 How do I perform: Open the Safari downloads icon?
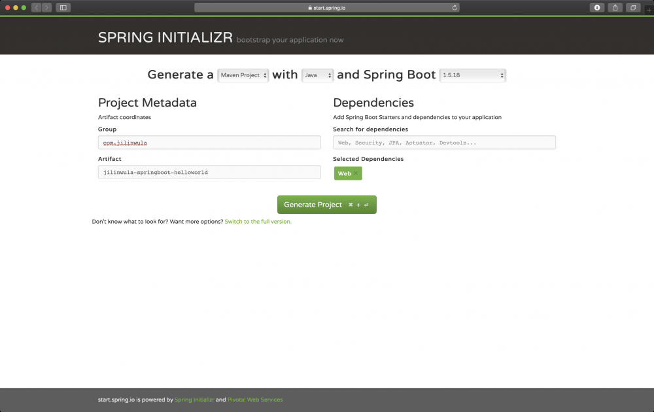pyautogui.click(x=597, y=8)
